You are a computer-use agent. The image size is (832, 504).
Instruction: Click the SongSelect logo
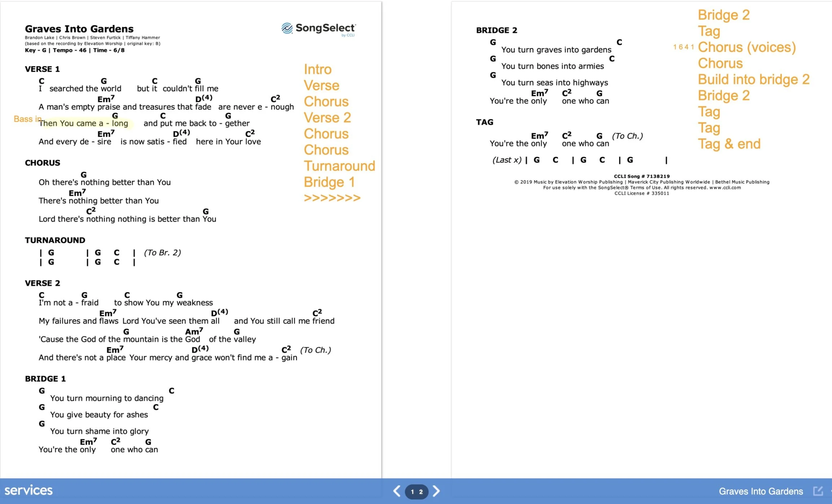[317, 30]
